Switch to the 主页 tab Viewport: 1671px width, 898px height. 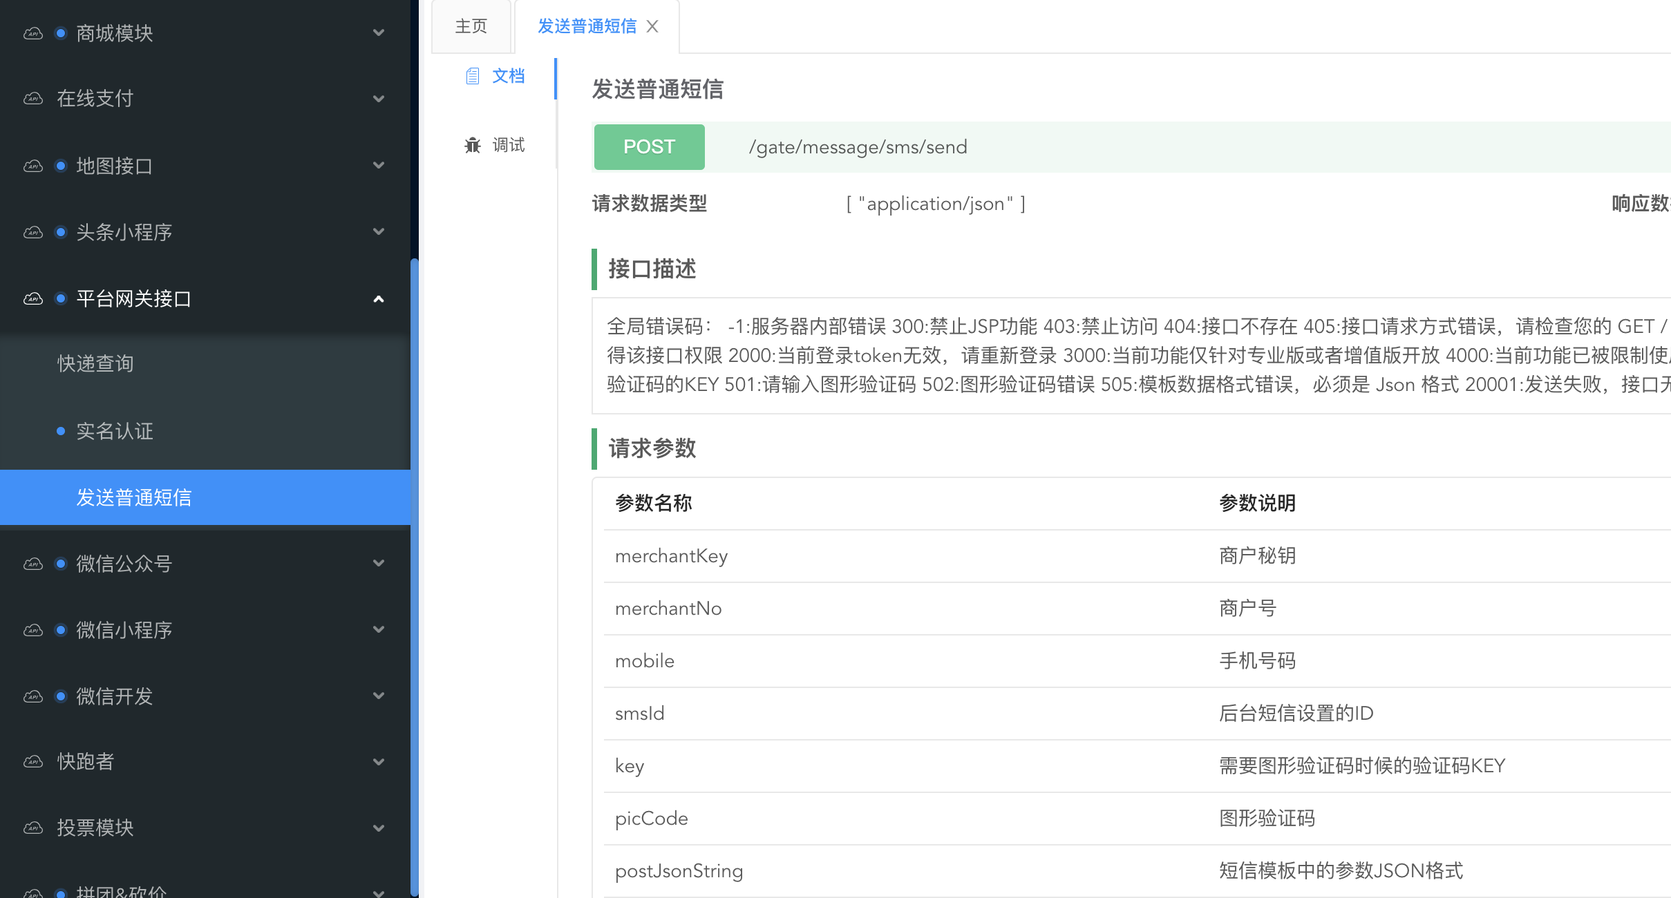click(x=471, y=26)
